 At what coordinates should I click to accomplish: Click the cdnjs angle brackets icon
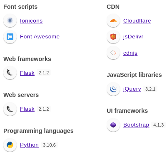pyautogui.click(x=113, y=53)
